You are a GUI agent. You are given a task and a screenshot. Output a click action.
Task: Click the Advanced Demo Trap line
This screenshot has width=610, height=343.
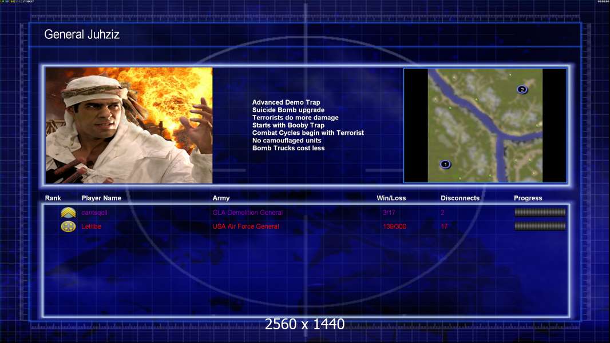coord(286,102)
